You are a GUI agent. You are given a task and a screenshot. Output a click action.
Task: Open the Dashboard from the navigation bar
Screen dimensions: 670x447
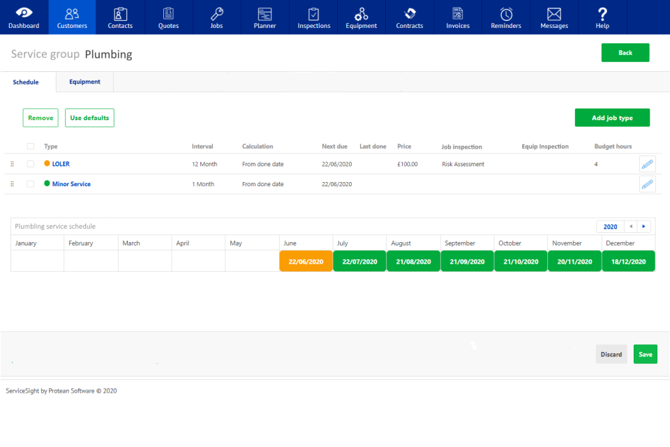click(23, 17)
